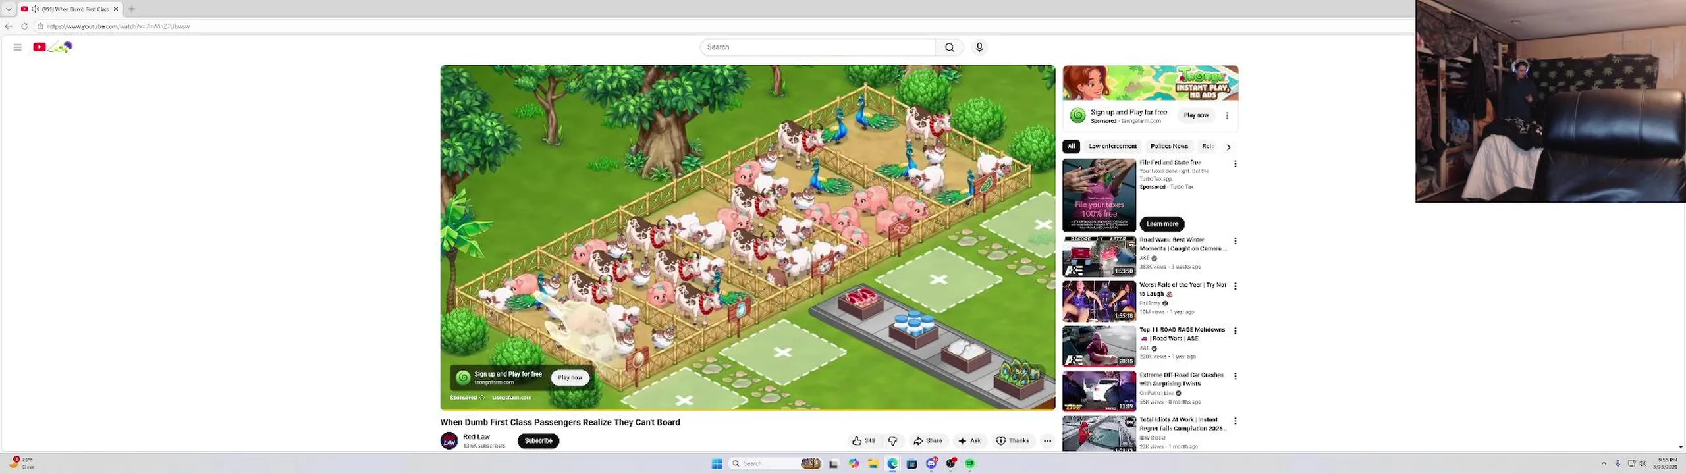Click the video title text
Screen dimensions: 1686x474
[x=560, y=422]
